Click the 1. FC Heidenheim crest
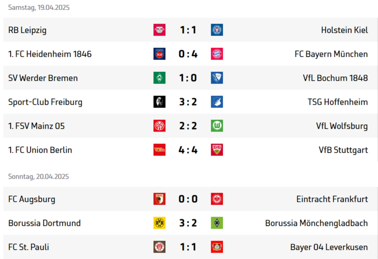378x259 pixels. [x=159, y=54]
